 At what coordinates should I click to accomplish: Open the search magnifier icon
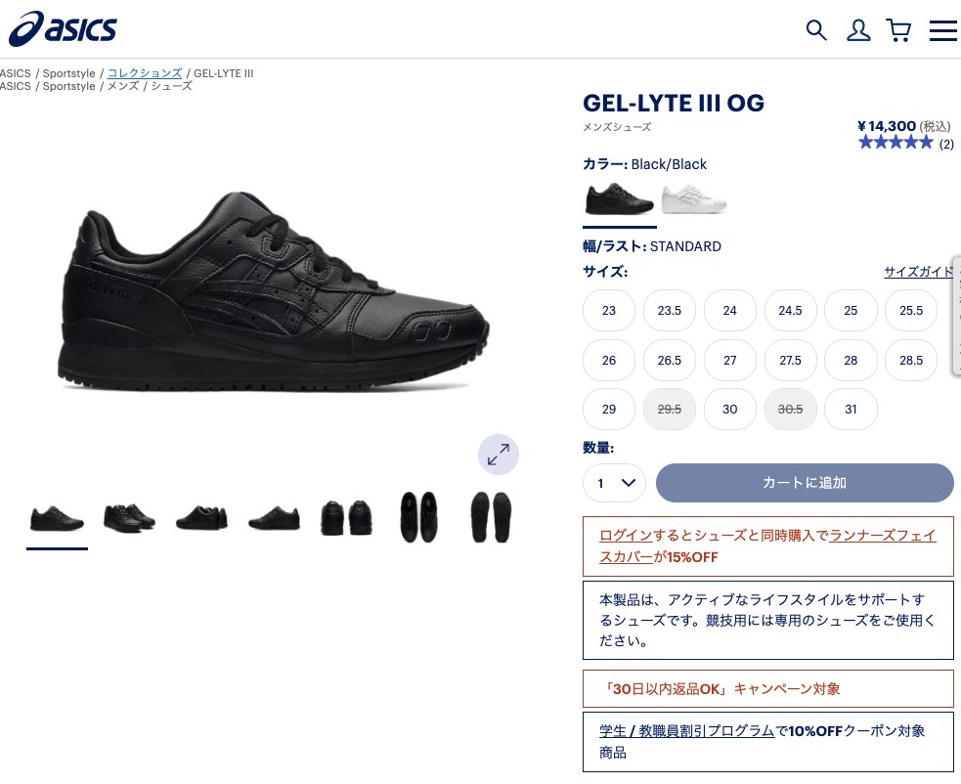tap(815, 29)
